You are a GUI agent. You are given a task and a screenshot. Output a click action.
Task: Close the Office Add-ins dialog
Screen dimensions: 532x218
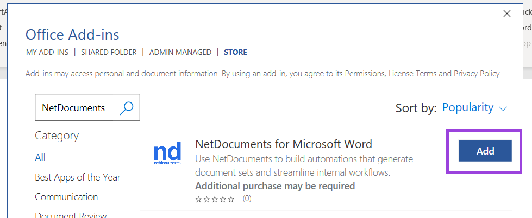(x=507, y=14)
